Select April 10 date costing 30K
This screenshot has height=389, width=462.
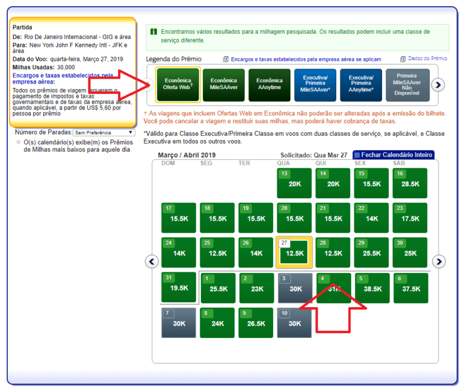pyautogui.click(x=294, y=322)
